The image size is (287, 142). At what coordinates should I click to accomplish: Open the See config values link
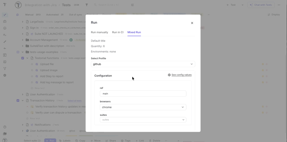pyautogui.click(x=181, y=75)
